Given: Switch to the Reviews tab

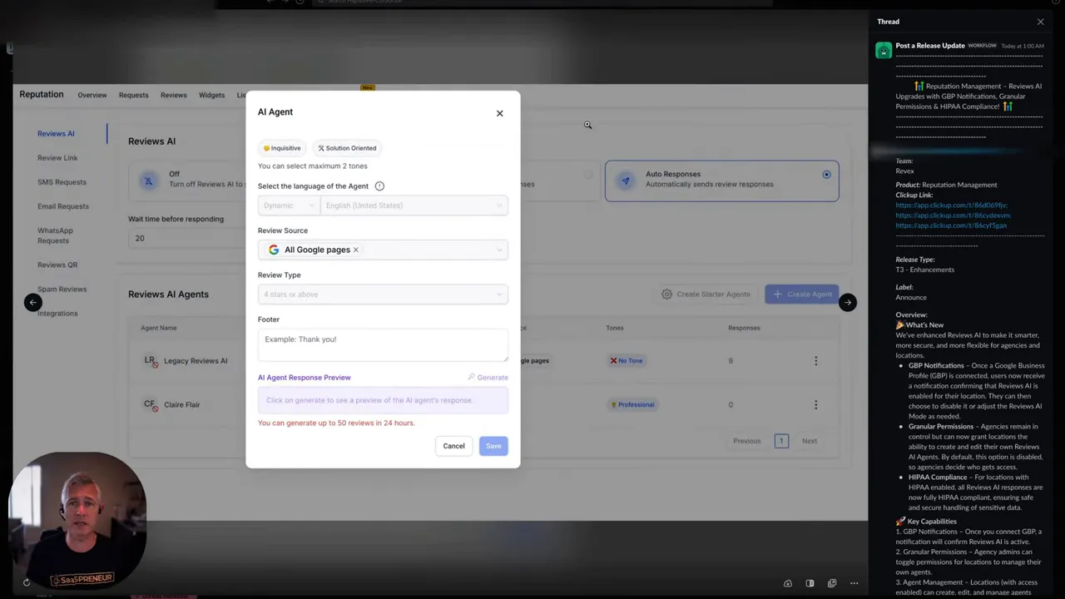Looking at the screenshot, I should coord(174,96).
